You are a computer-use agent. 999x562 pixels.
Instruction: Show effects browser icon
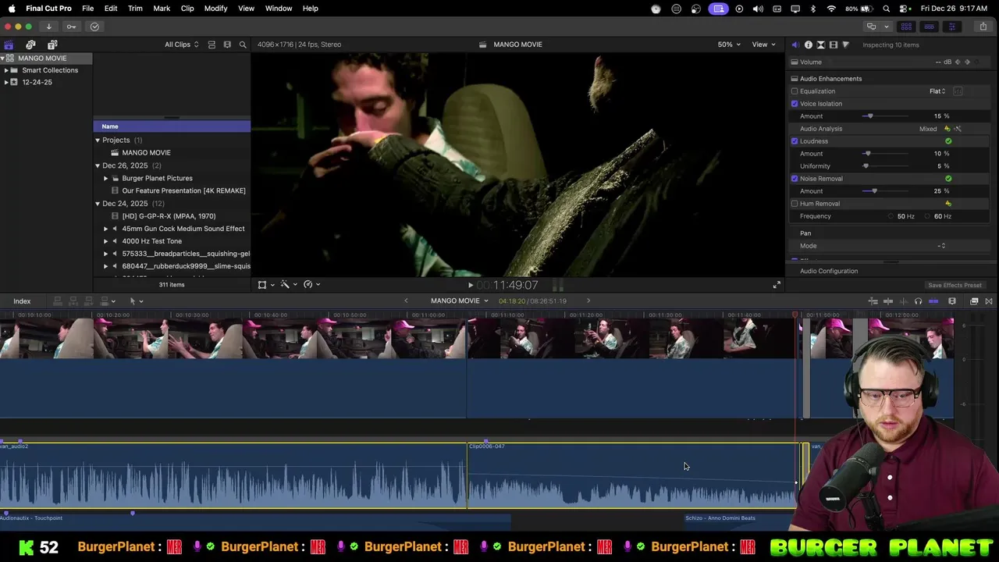(x=974, y=301)
